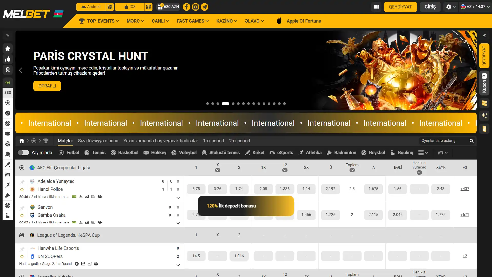The width and height of the screenshot is (492, 277).
Task: Click the search magnifier icon
Action: point(471,141)
